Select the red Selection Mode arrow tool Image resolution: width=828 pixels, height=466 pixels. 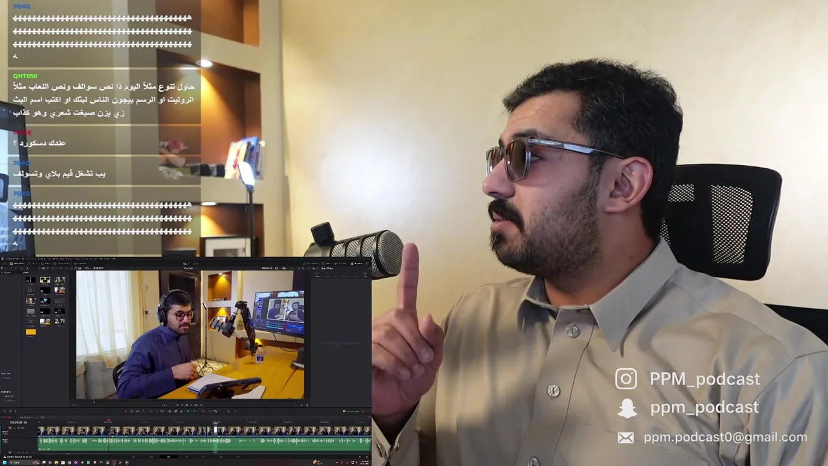(125, 411)
